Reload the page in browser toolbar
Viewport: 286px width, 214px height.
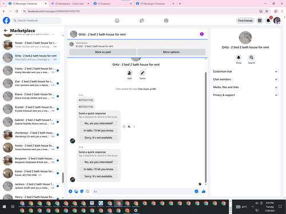[x=17, y=11]
